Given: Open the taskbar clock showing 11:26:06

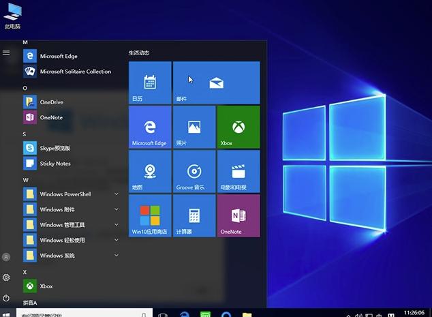Looking at the screenshot, I should point(414,313).
